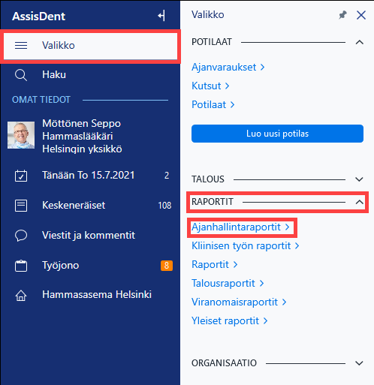Open Ajanvaraukset link
The height and width of the screenshot is (385, 374).
pyautogui.click(x=228, y=67)
